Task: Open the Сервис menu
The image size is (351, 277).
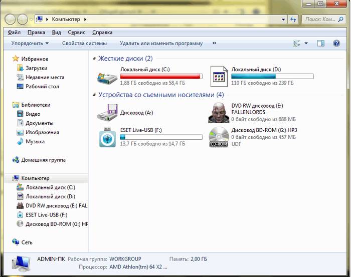Action: coord(76,32)
